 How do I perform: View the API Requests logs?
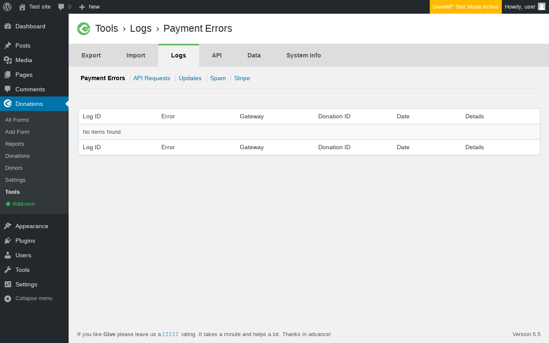[x=152, y=78]
